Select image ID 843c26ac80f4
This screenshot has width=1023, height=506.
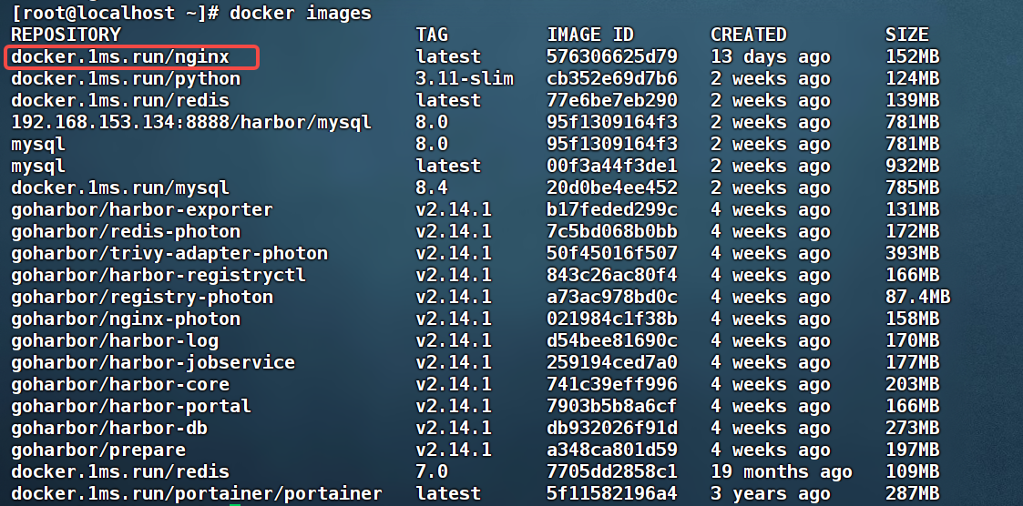point(612,275)
